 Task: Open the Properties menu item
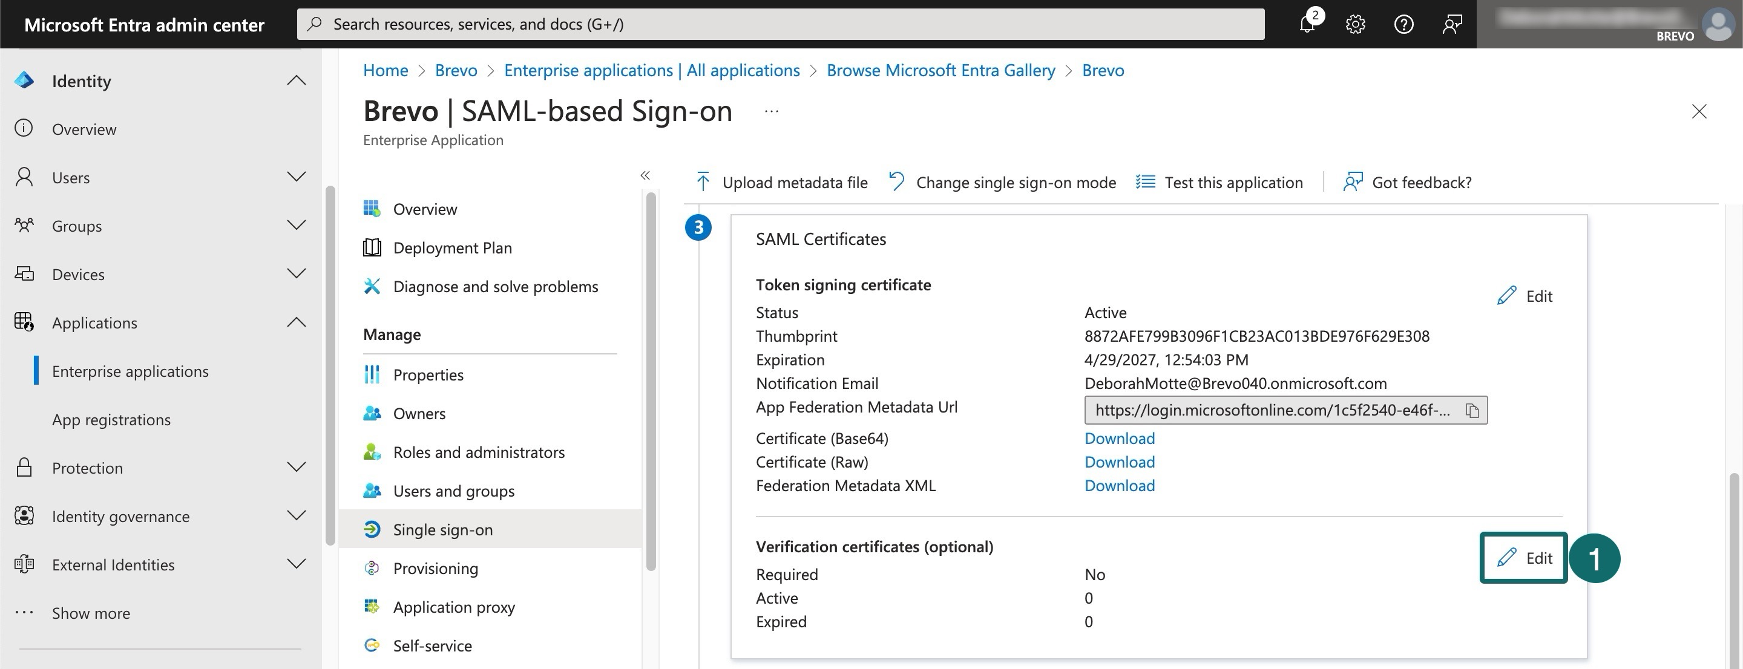click(428, 374)
